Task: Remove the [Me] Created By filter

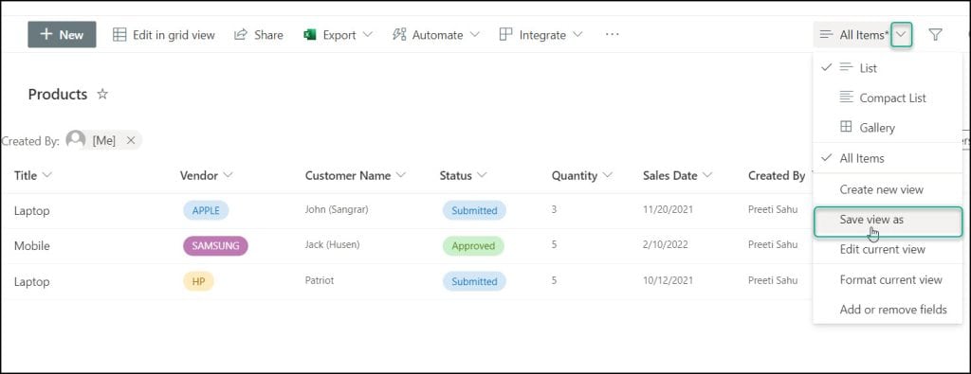Action: coord(131,140)
